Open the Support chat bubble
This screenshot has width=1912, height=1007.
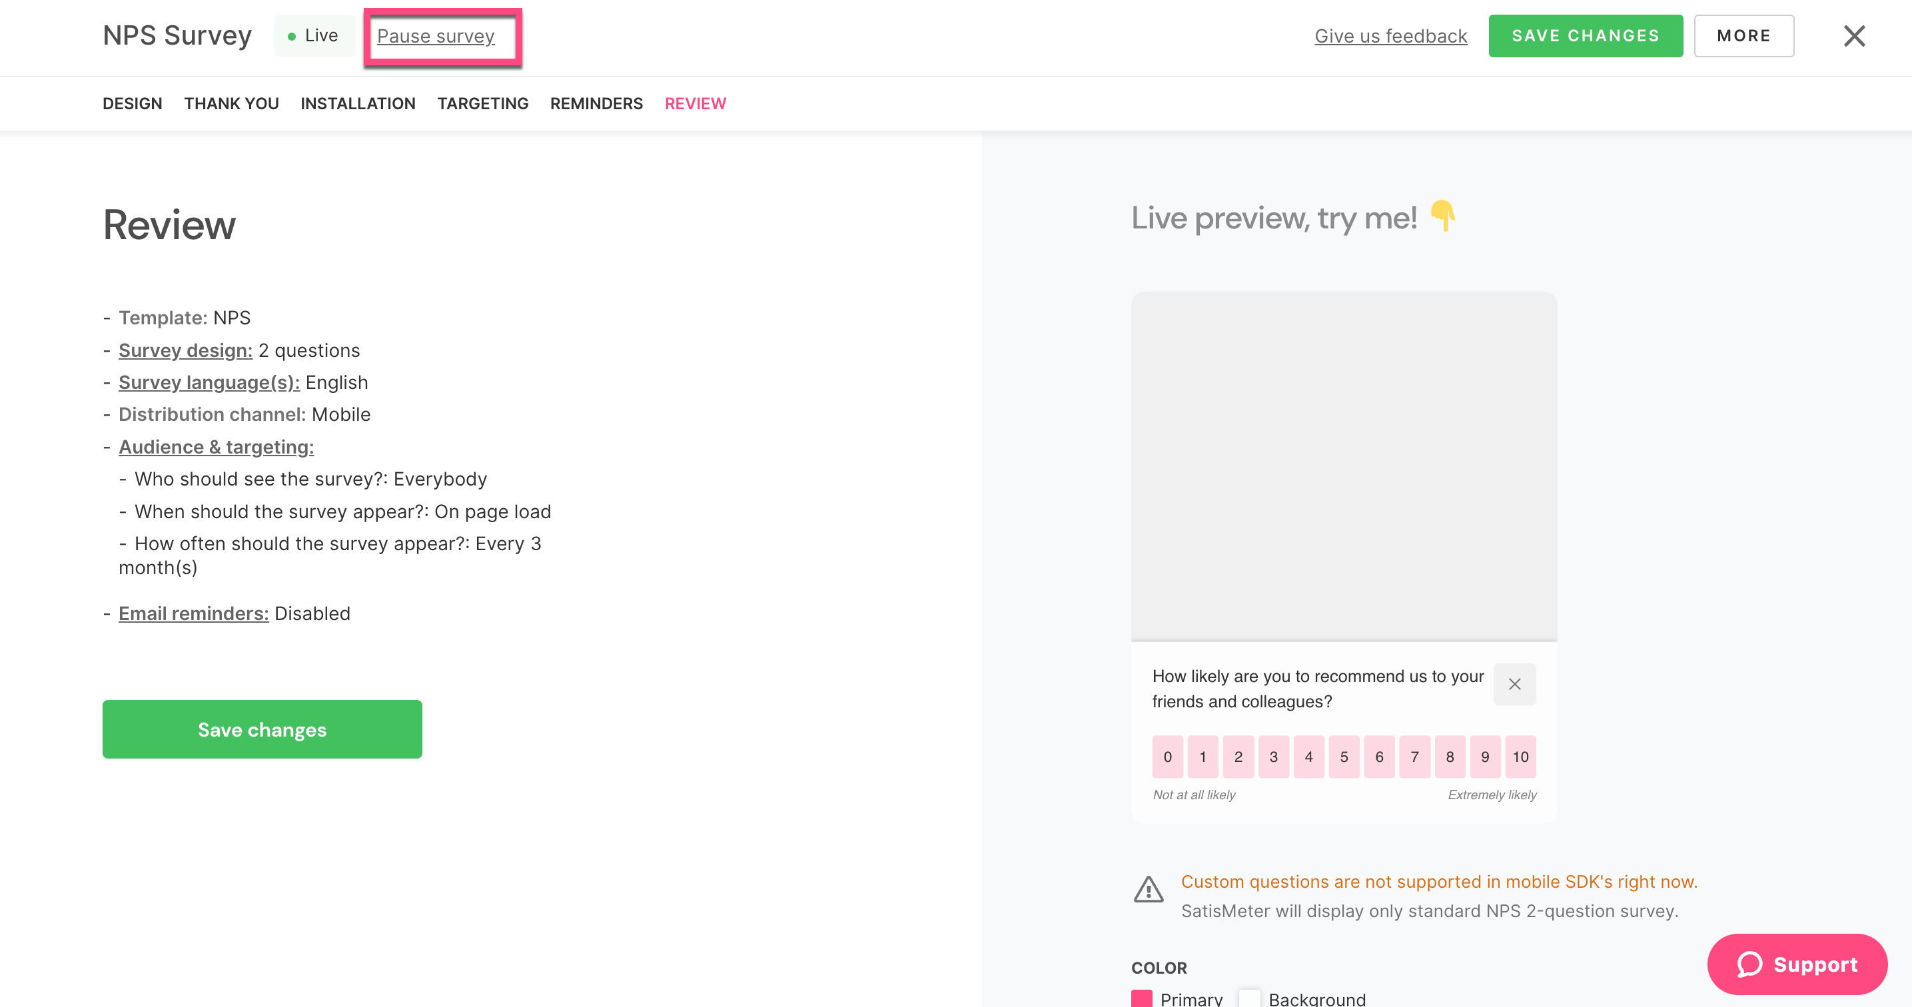click(x=1796, y=963)
